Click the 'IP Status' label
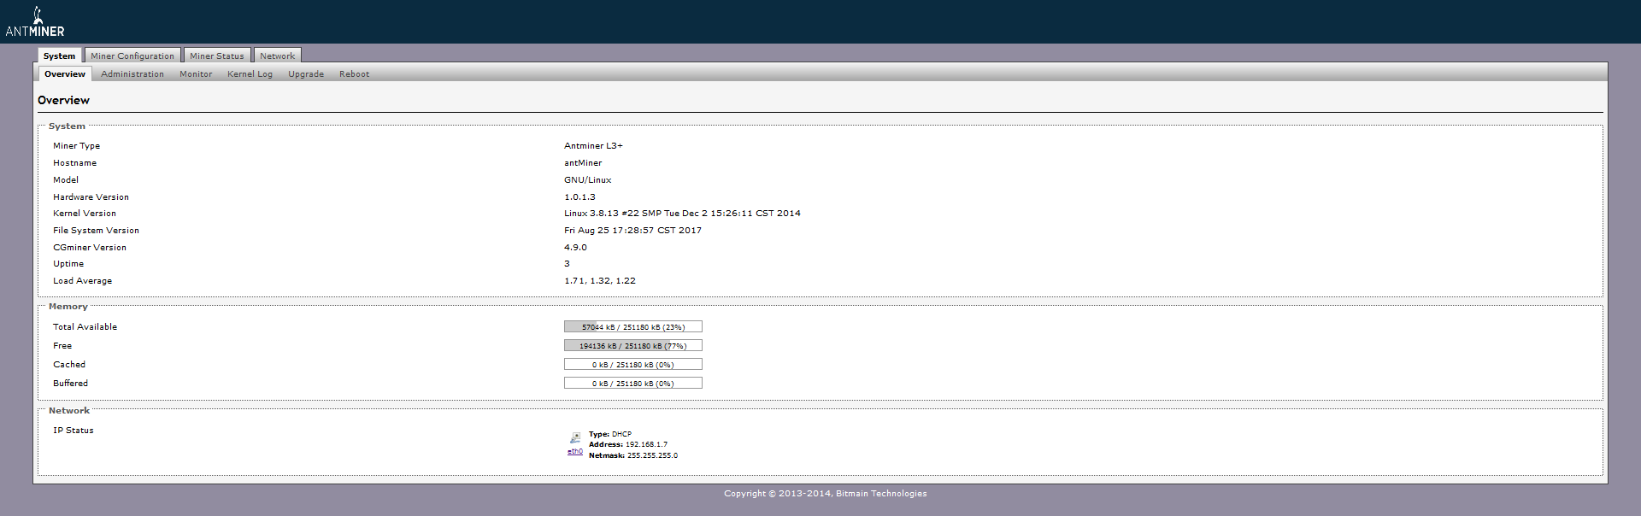The width and height of the screenshot is (1641, 516). (74, 431)
